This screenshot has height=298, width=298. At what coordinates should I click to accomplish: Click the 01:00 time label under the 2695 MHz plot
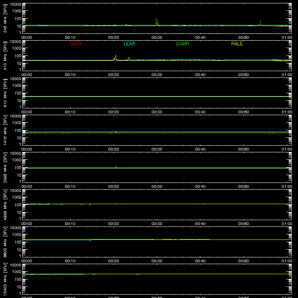click(287, 187)
